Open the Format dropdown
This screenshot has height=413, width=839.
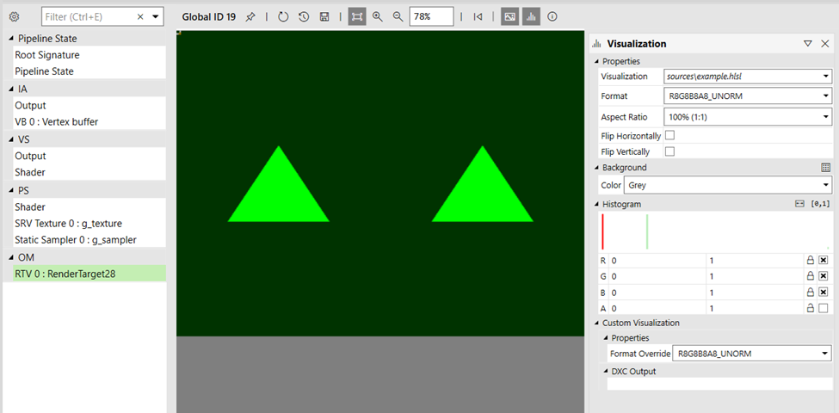pos(748,96)
